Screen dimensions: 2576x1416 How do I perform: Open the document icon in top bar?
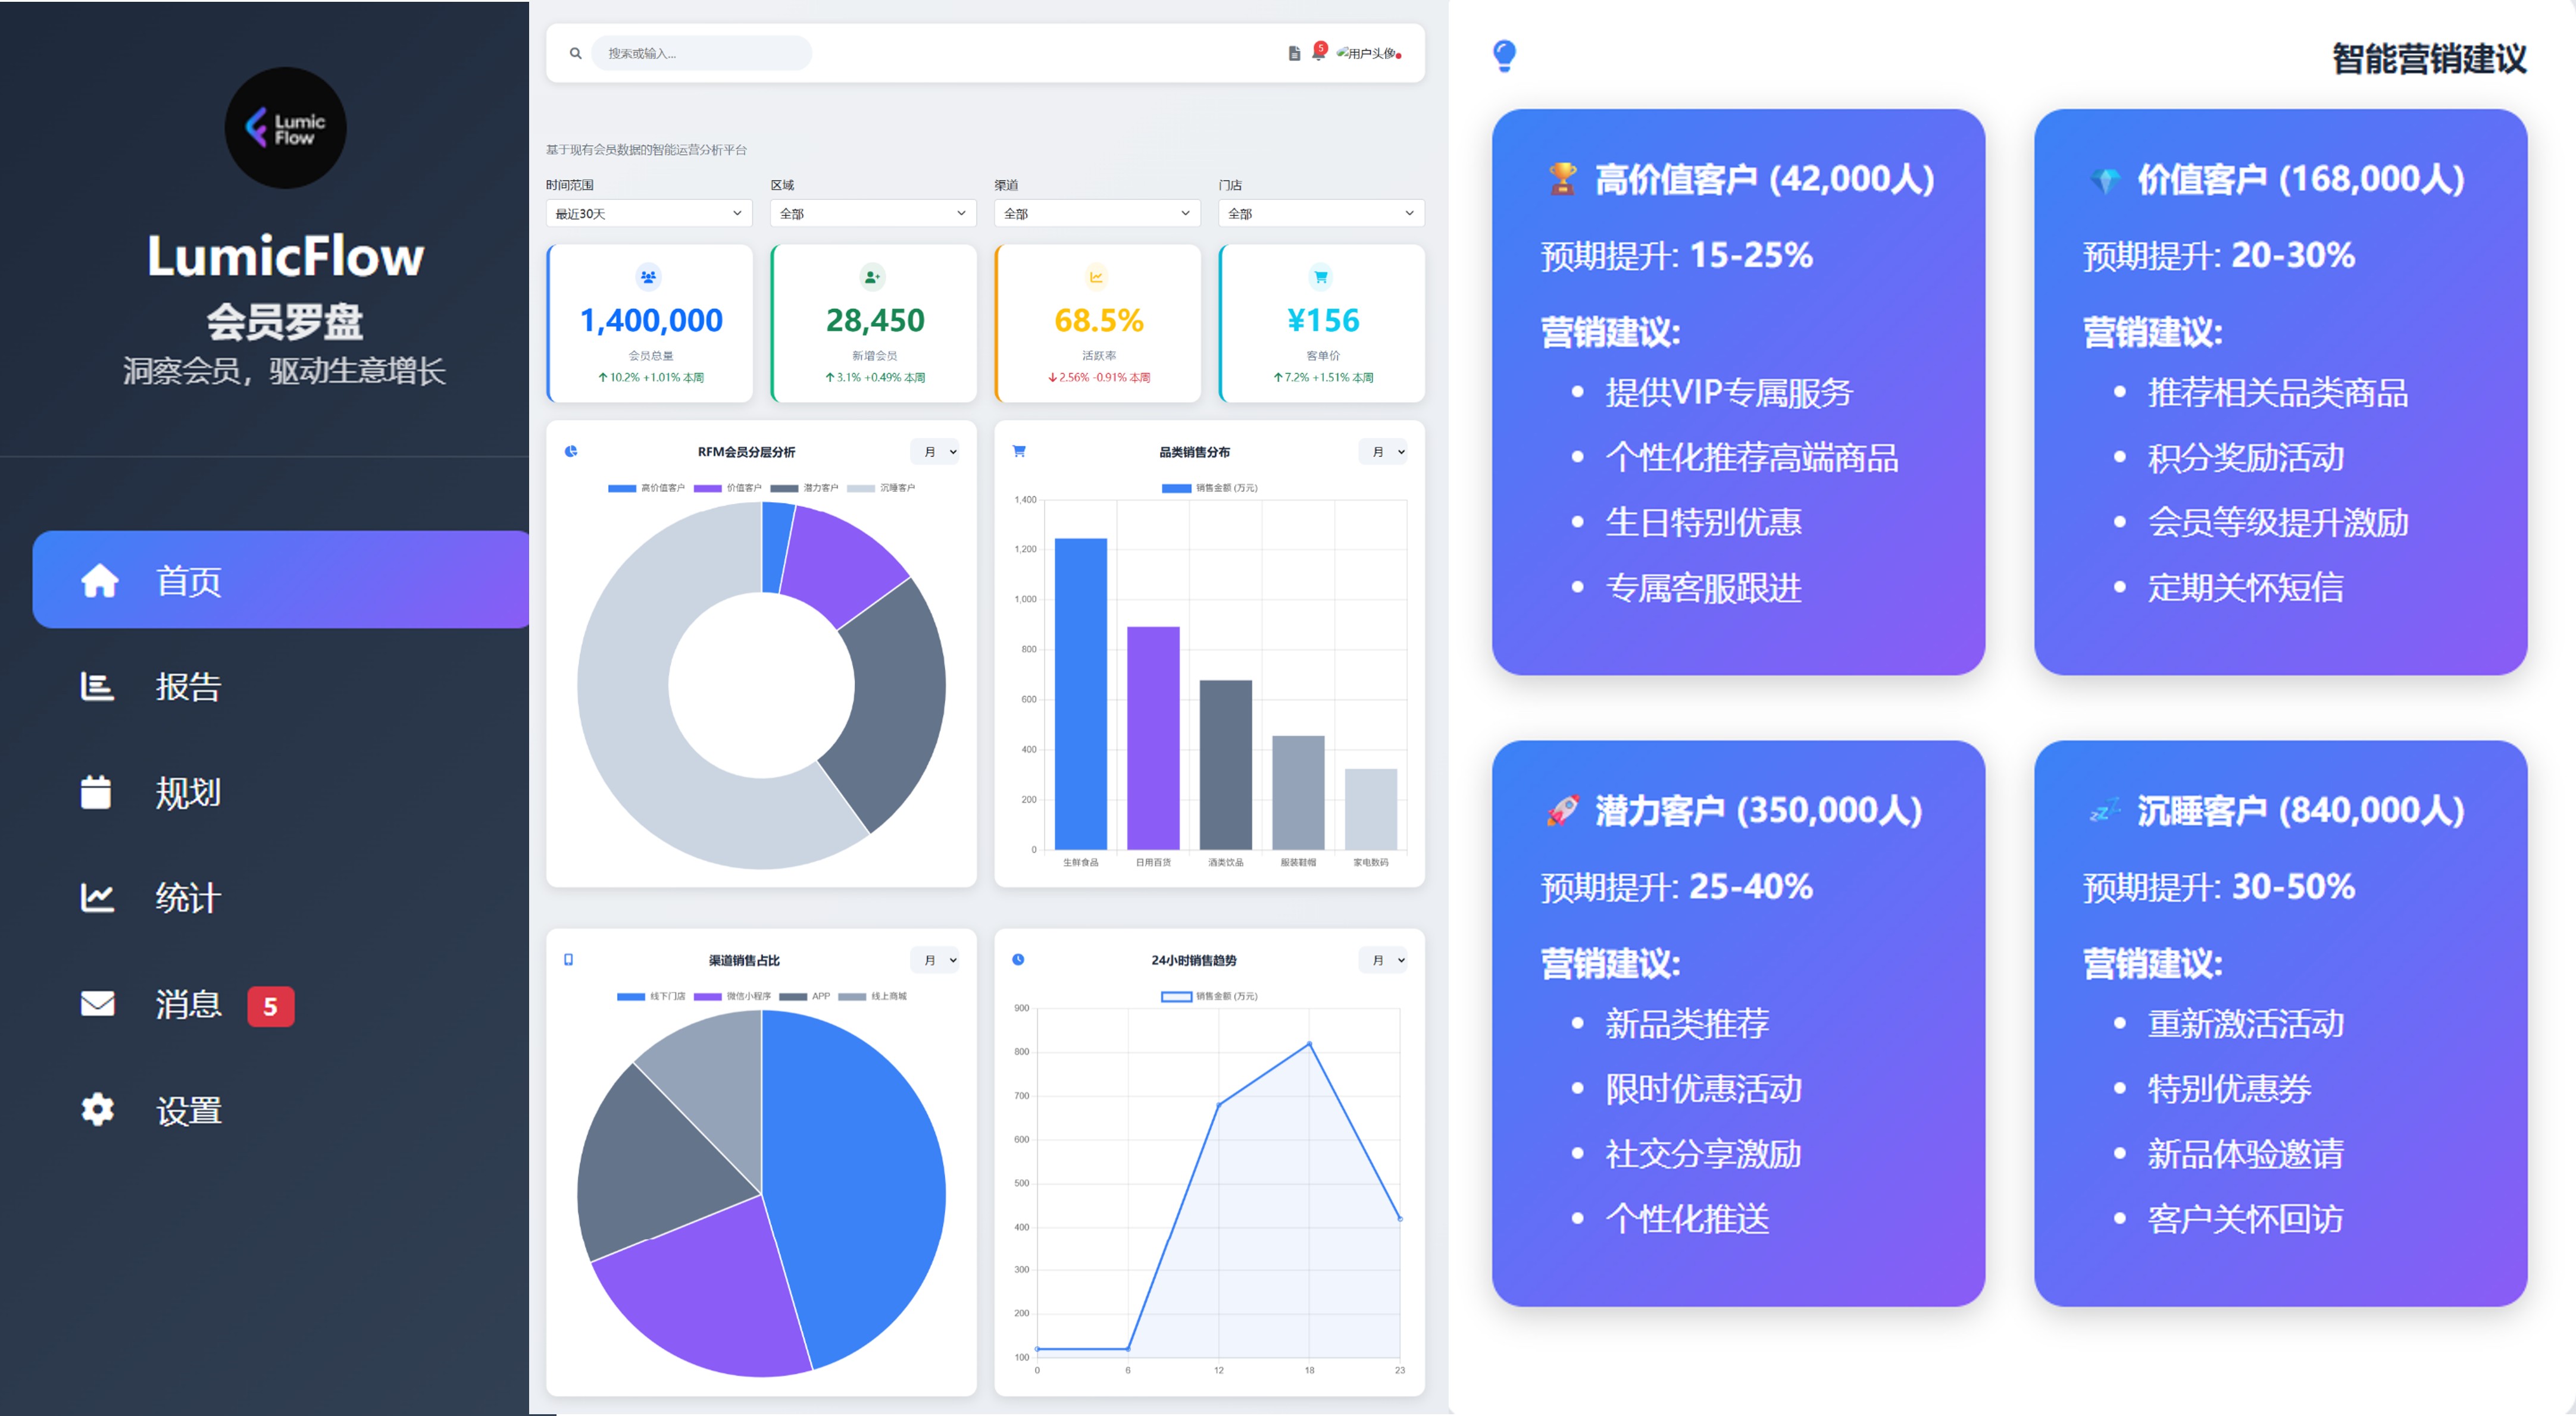[x=1293, y=53]
